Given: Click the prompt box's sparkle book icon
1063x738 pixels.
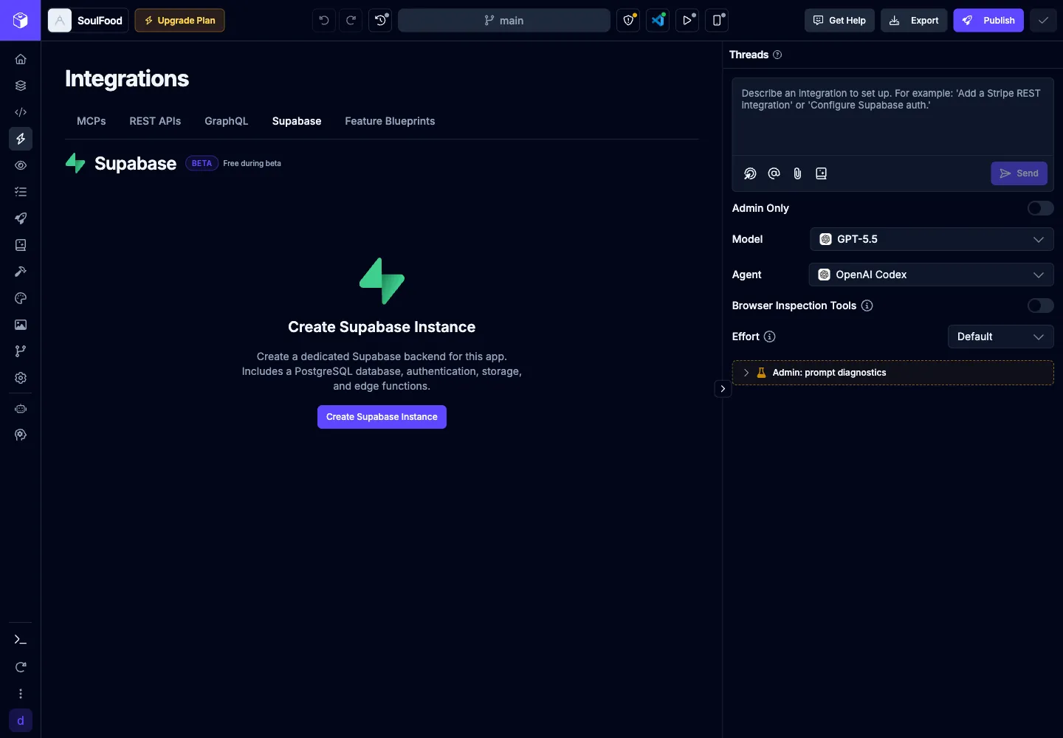Looking at the screenshot, I should tap(821, 173).
